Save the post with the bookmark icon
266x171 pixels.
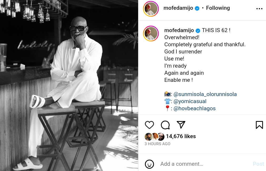259,125
